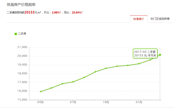Select the 2017-03 data point on chart
174x108 pixels.
point(160,55)
